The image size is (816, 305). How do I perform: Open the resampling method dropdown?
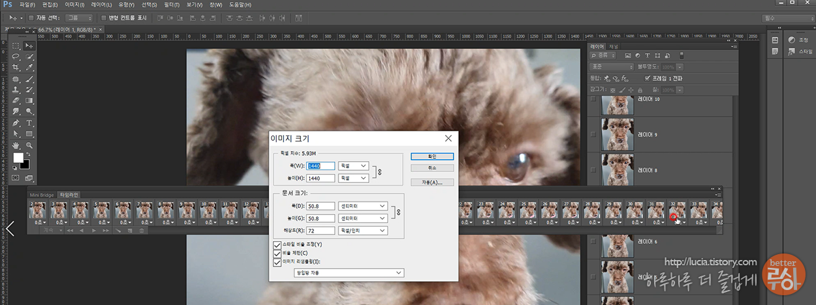349,272
